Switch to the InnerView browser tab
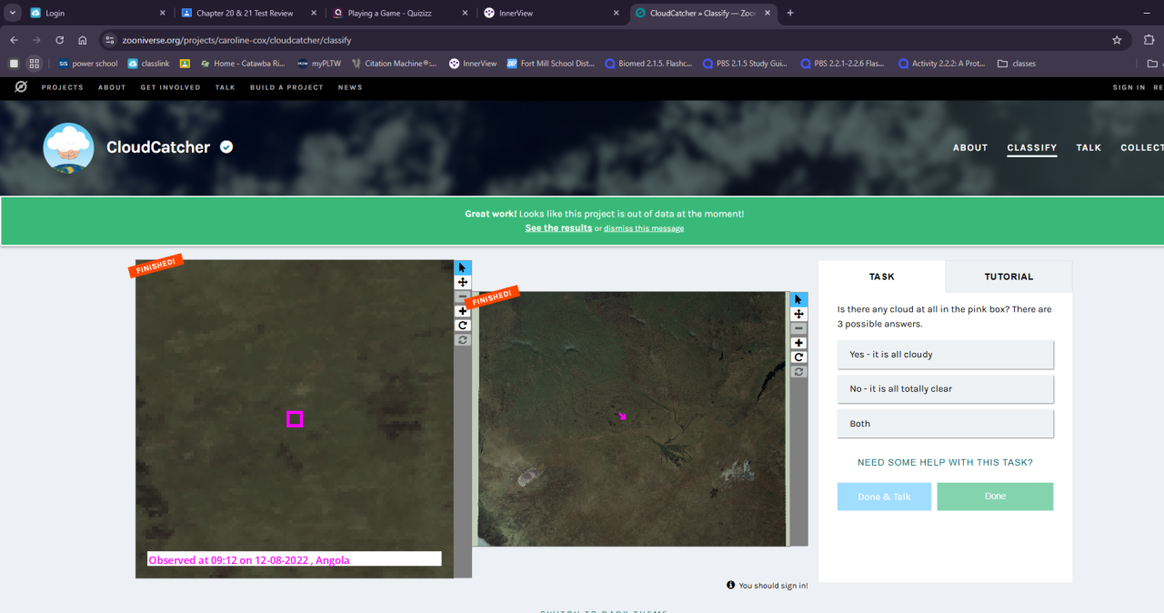The image size is (1164, 613). pos(552,14)
